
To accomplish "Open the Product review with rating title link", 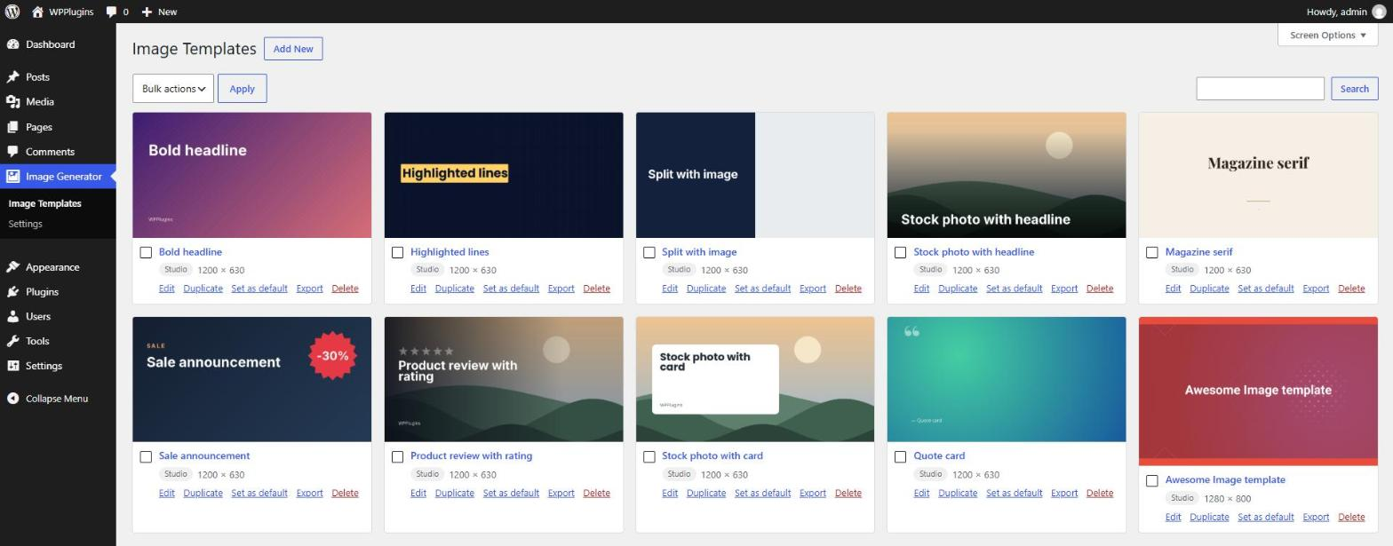I will point(471,456).
